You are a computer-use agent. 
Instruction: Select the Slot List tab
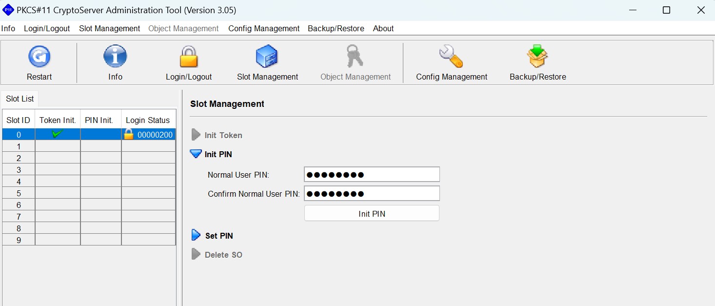(20, 99)
